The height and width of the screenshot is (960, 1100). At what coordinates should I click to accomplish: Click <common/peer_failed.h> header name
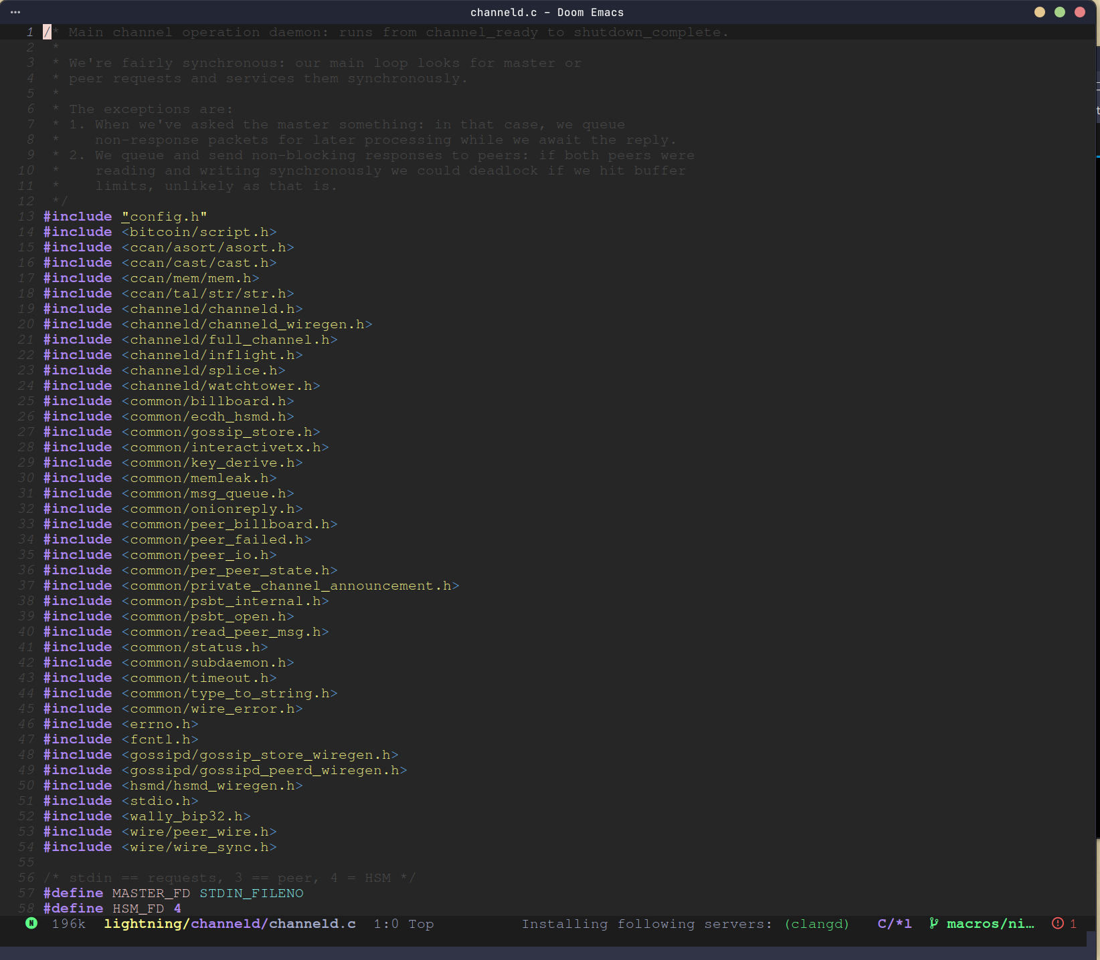pyautogui.click(x=217, y=539)
